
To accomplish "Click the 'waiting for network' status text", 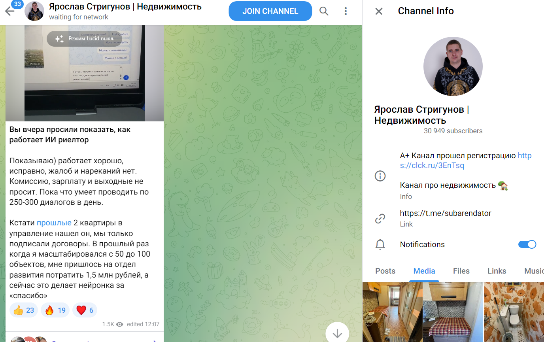I will tap(79, 17).
